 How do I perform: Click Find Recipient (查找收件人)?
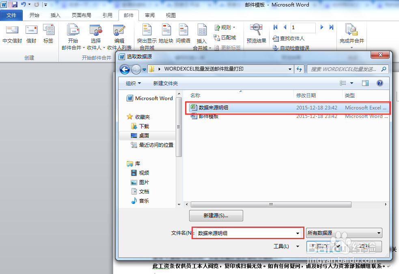pos(289,39)
